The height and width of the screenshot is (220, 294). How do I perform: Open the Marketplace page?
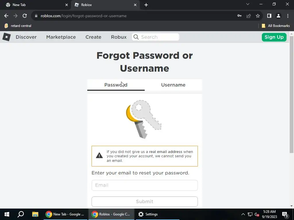[61, 37]
